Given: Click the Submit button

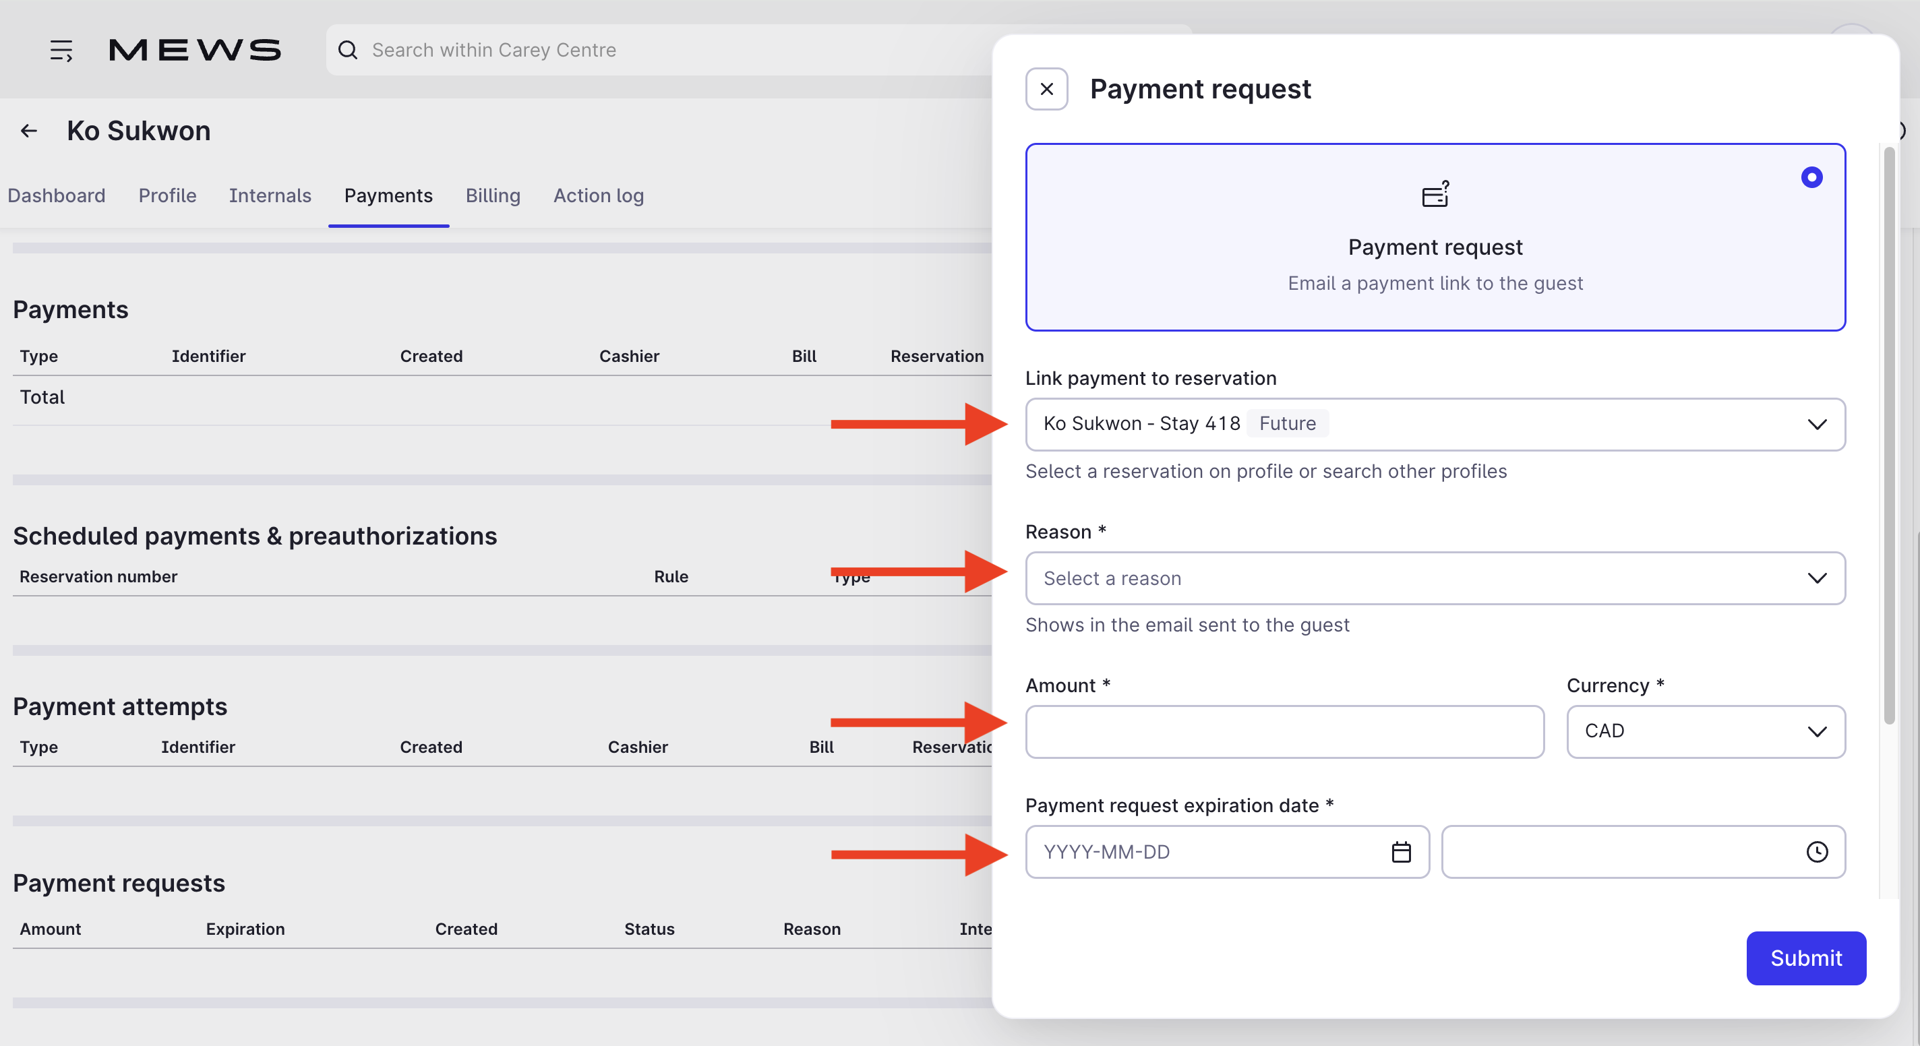Looking at the screenshot, I should pyautogui.click(x=1805, y=958).
